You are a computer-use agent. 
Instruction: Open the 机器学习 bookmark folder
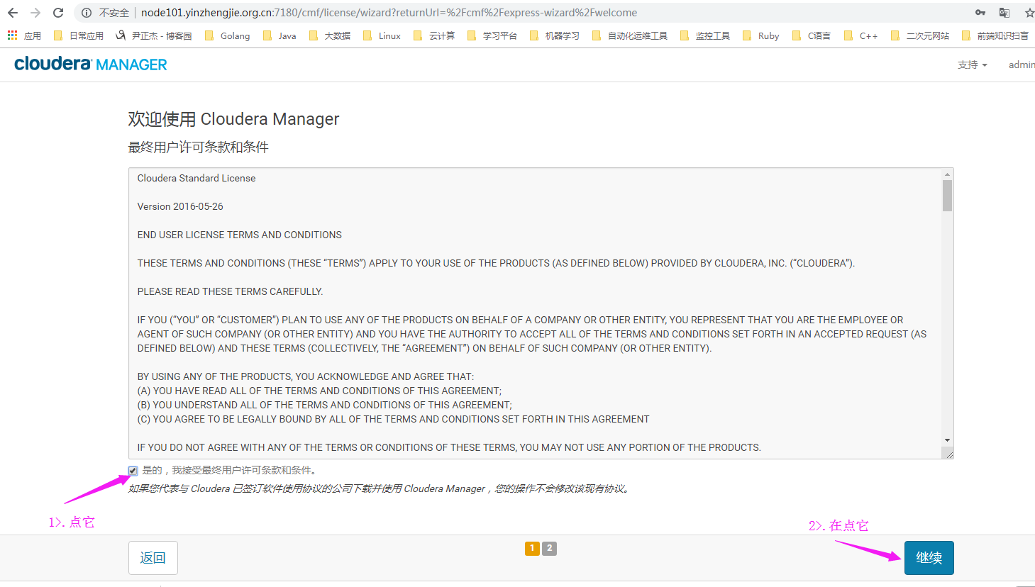(x=555, y=35)
